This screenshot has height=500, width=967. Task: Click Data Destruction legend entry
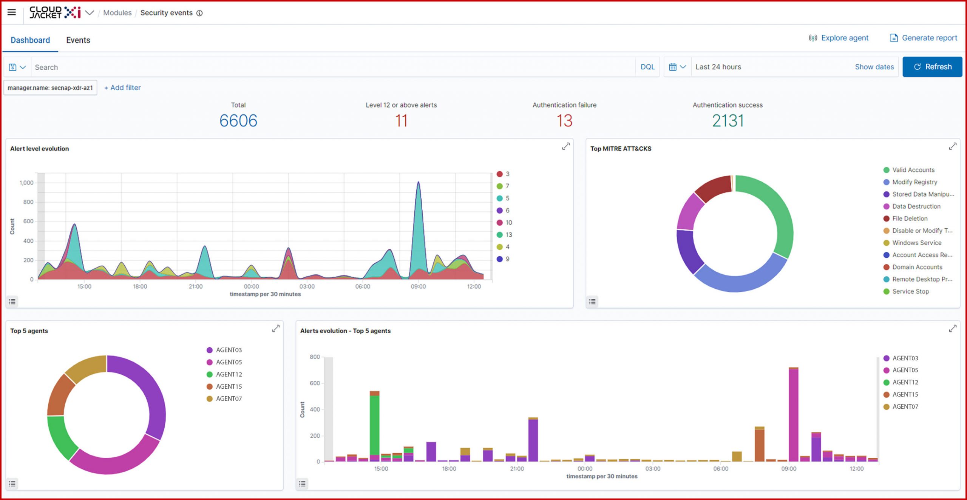tap(912, 206)
